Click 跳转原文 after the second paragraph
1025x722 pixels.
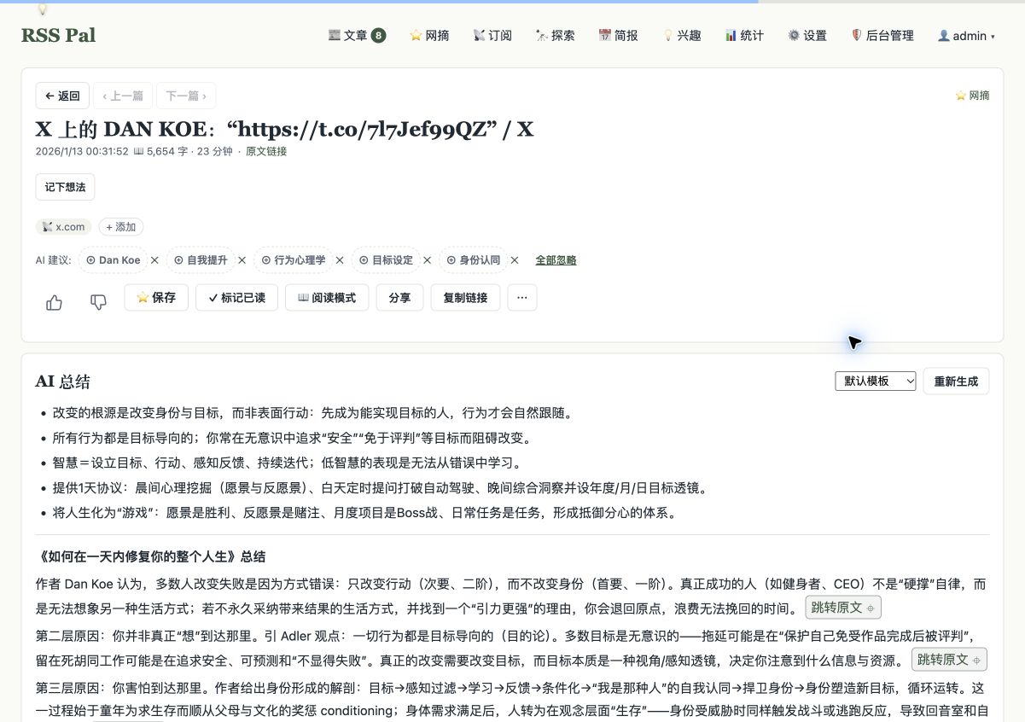click(x=949, y=660)
